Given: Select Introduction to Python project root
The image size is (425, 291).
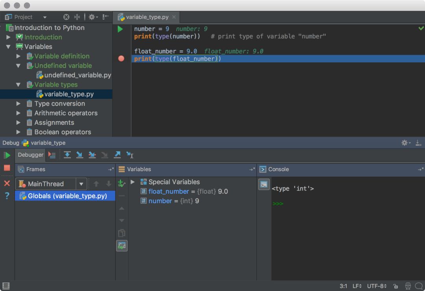Looking at the screenshot, I should pos(45,28).
